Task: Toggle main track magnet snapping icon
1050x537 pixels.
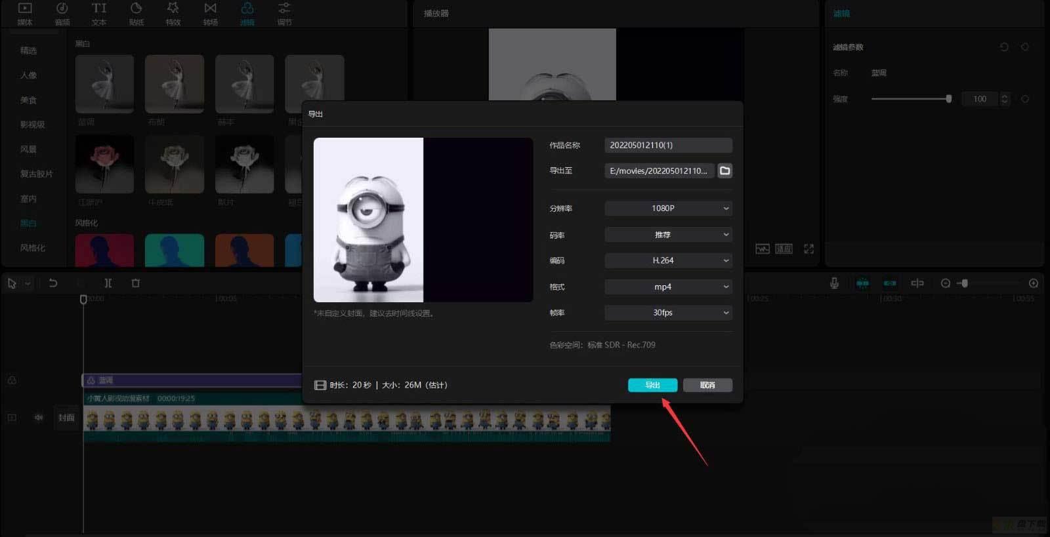Action: 862,283
